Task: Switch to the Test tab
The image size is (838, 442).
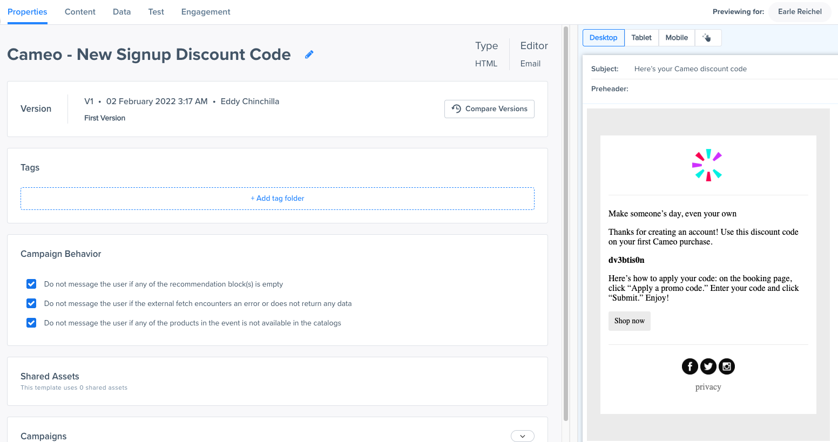Action: pos(156,12)
